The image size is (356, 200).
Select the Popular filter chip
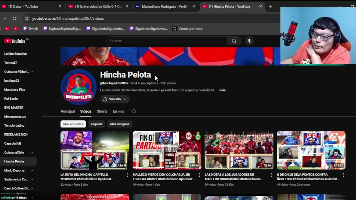(x=97, y=124)
